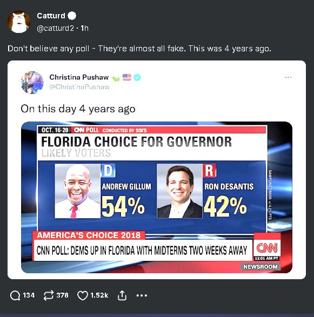Open the 1h post timestamp
Viewport: 314px width, 317px height.
coord(84,28)
